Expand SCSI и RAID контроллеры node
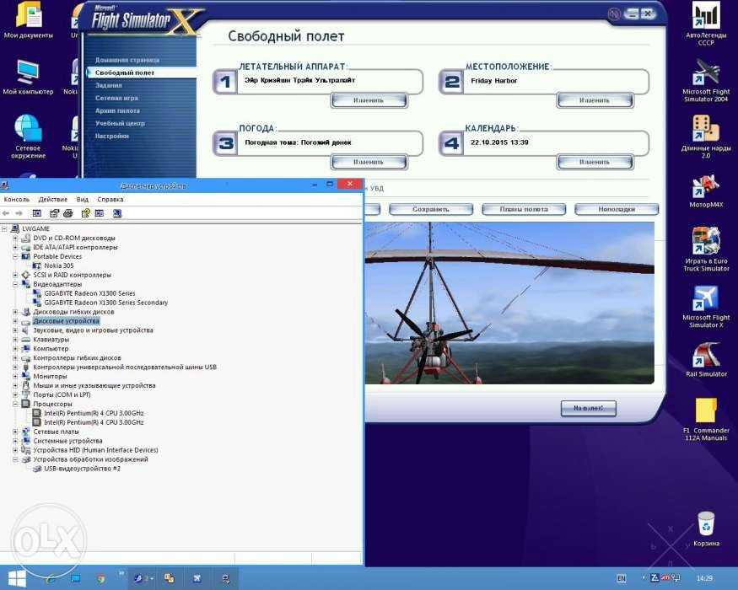The width and height of the screenshot is (738, 590). 15,275
